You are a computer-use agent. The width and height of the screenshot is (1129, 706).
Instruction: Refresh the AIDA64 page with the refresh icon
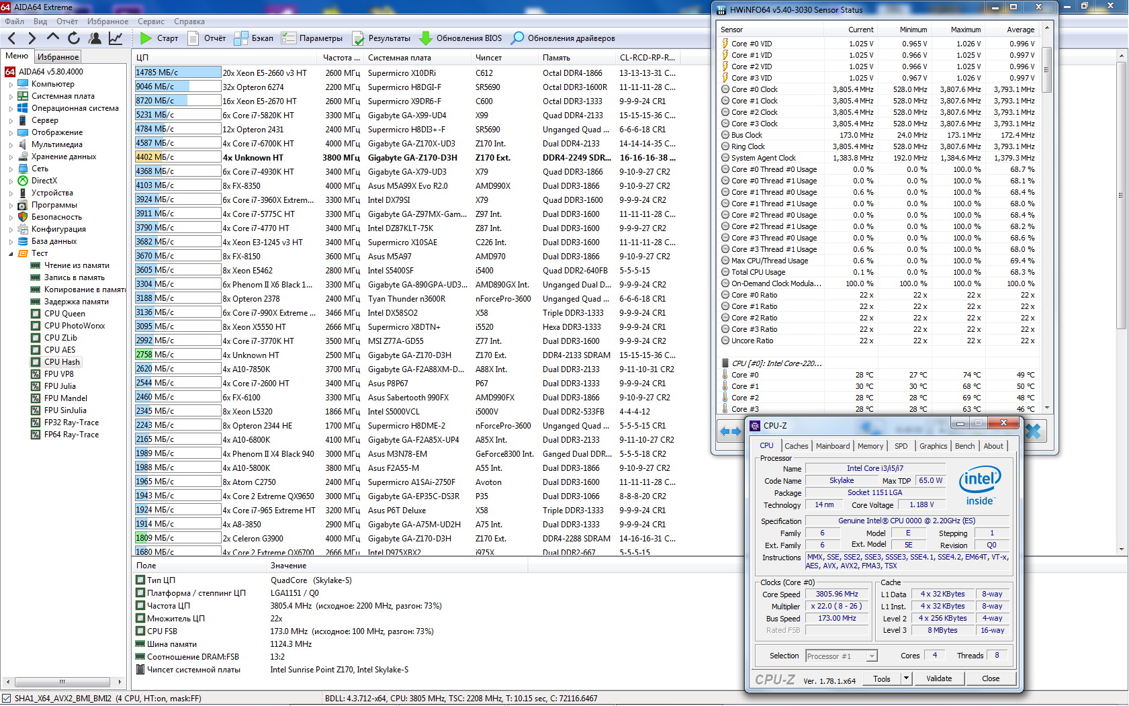pos(74,38)
